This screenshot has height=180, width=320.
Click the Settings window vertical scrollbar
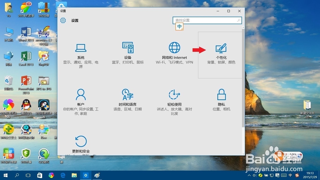(x=243, y=78)
